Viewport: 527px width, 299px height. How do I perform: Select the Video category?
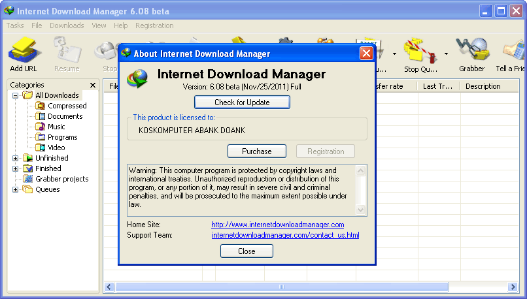[x=56, y=148]
